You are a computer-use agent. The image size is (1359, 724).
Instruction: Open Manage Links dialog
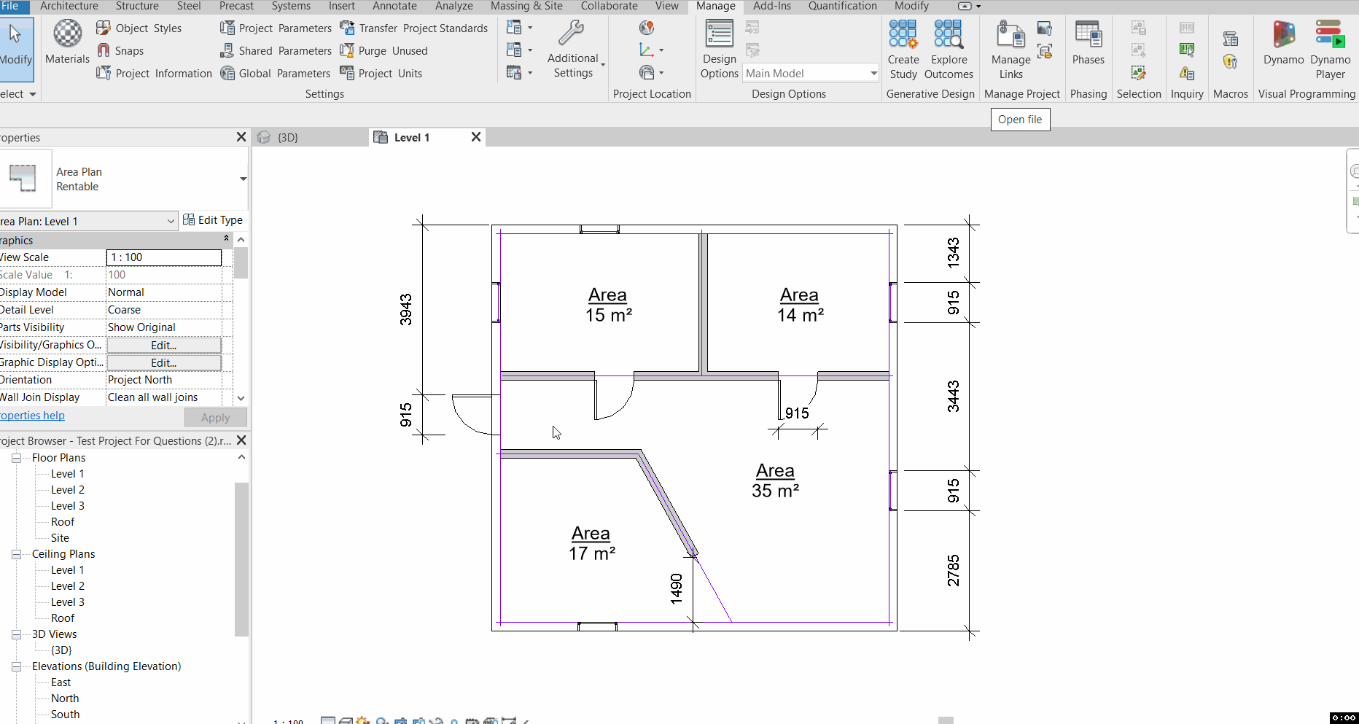[x=1011, y=50]
